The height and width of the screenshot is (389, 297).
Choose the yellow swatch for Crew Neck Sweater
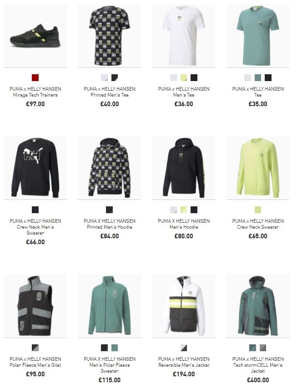click(258, 210)
